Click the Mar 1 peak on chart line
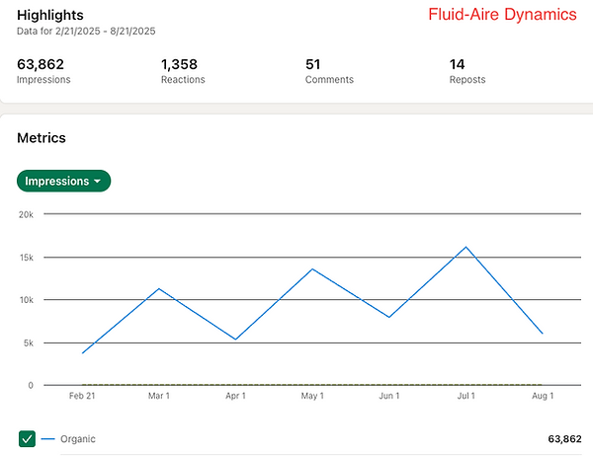This screenshot has height=456, width=593. point(159,288)
